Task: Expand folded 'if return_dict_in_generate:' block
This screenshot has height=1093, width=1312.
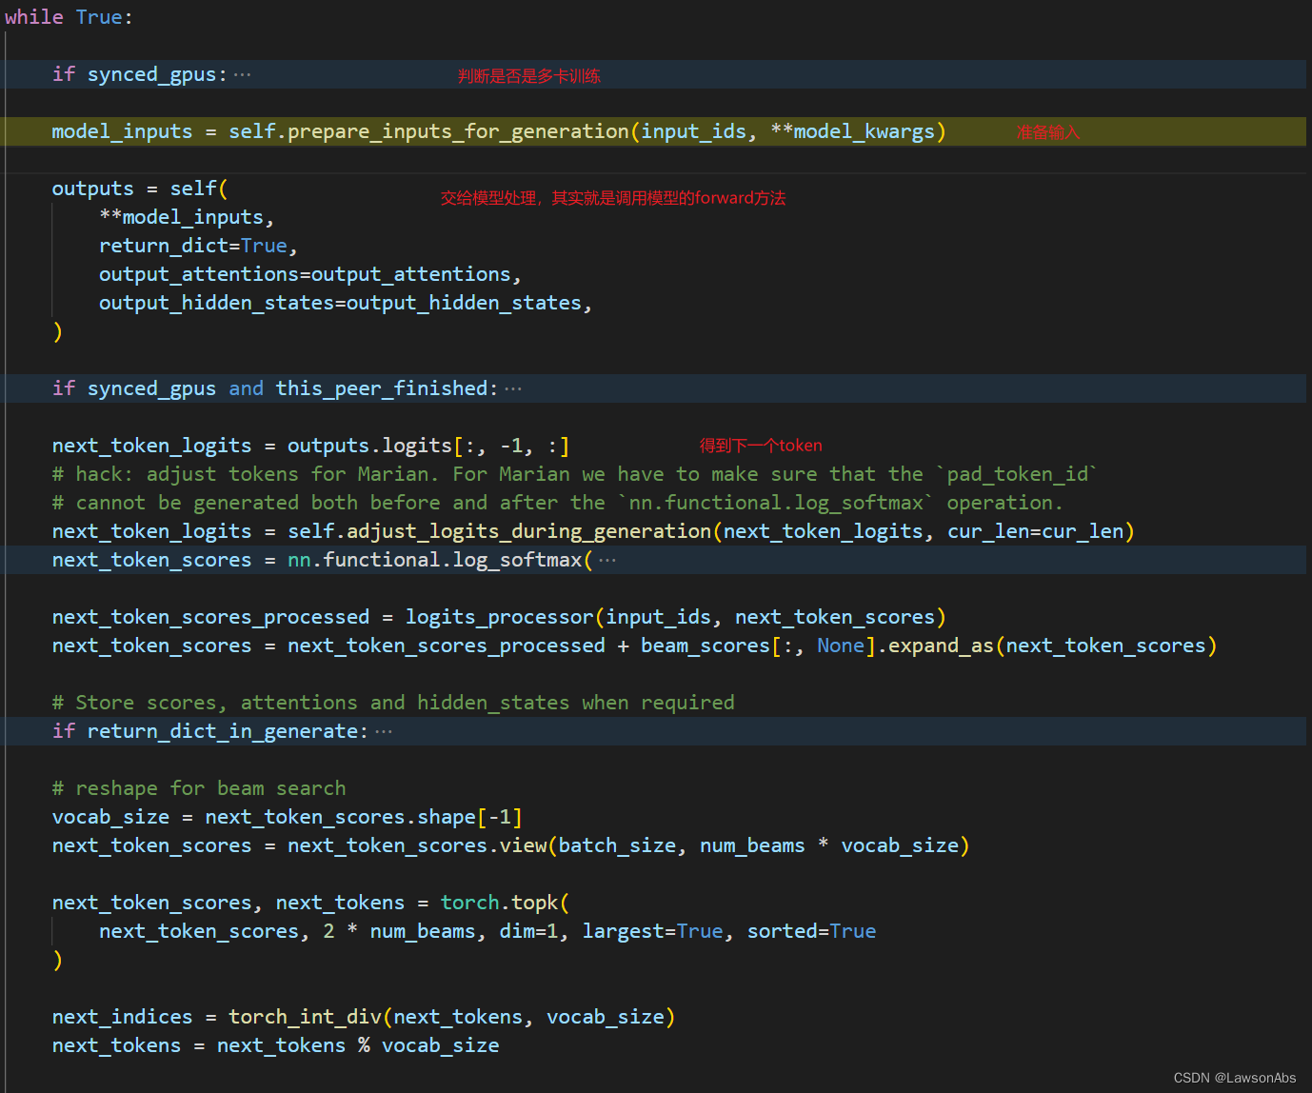Action: (384, 731)
